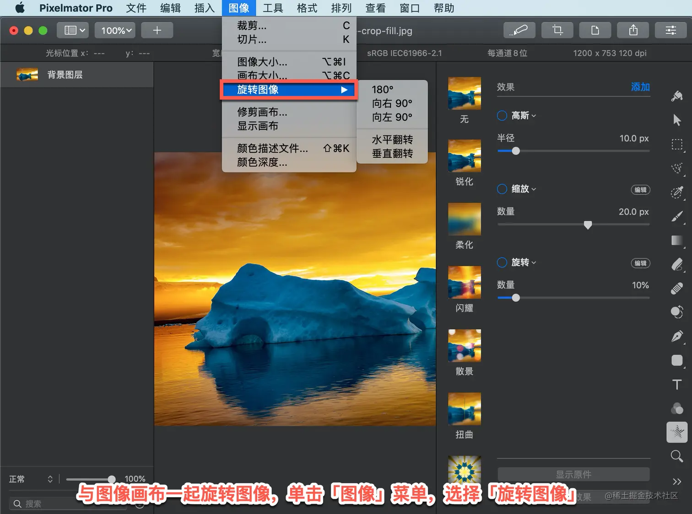Open the Apple menu
This screenshot has height=514, width=692.
(20, 8)
